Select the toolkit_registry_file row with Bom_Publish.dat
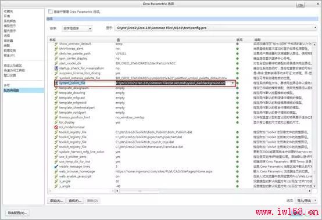Screen dimensions: 322x220 pyautogui.click(x=181, y=132)
